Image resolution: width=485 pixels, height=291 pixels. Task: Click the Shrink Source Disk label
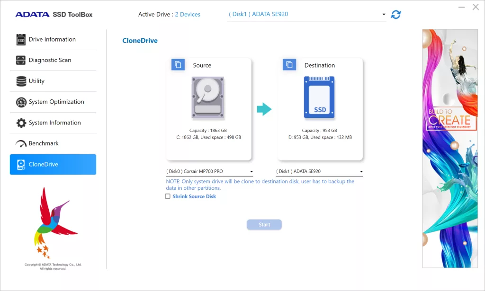coord(194,196)
